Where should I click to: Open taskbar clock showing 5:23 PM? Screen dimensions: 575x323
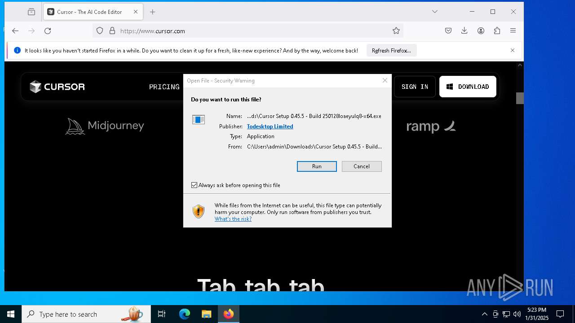tap(537, 314)
